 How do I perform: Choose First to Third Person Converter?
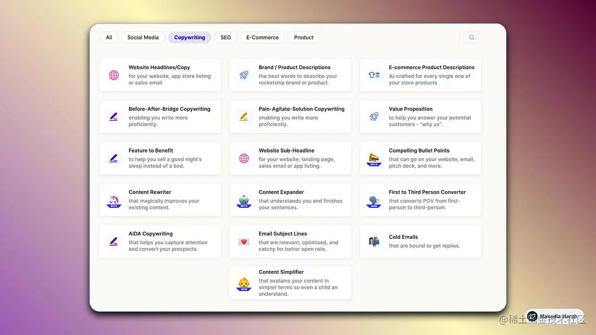point(420,200)
